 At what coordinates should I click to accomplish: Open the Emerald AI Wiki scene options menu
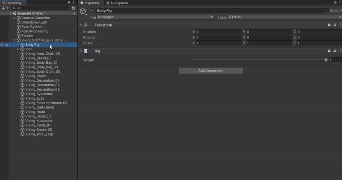tap(74, 13)
